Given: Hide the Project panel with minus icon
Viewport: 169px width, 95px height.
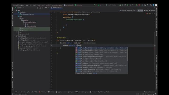Looking at the screenshot, I should point(49,8).
